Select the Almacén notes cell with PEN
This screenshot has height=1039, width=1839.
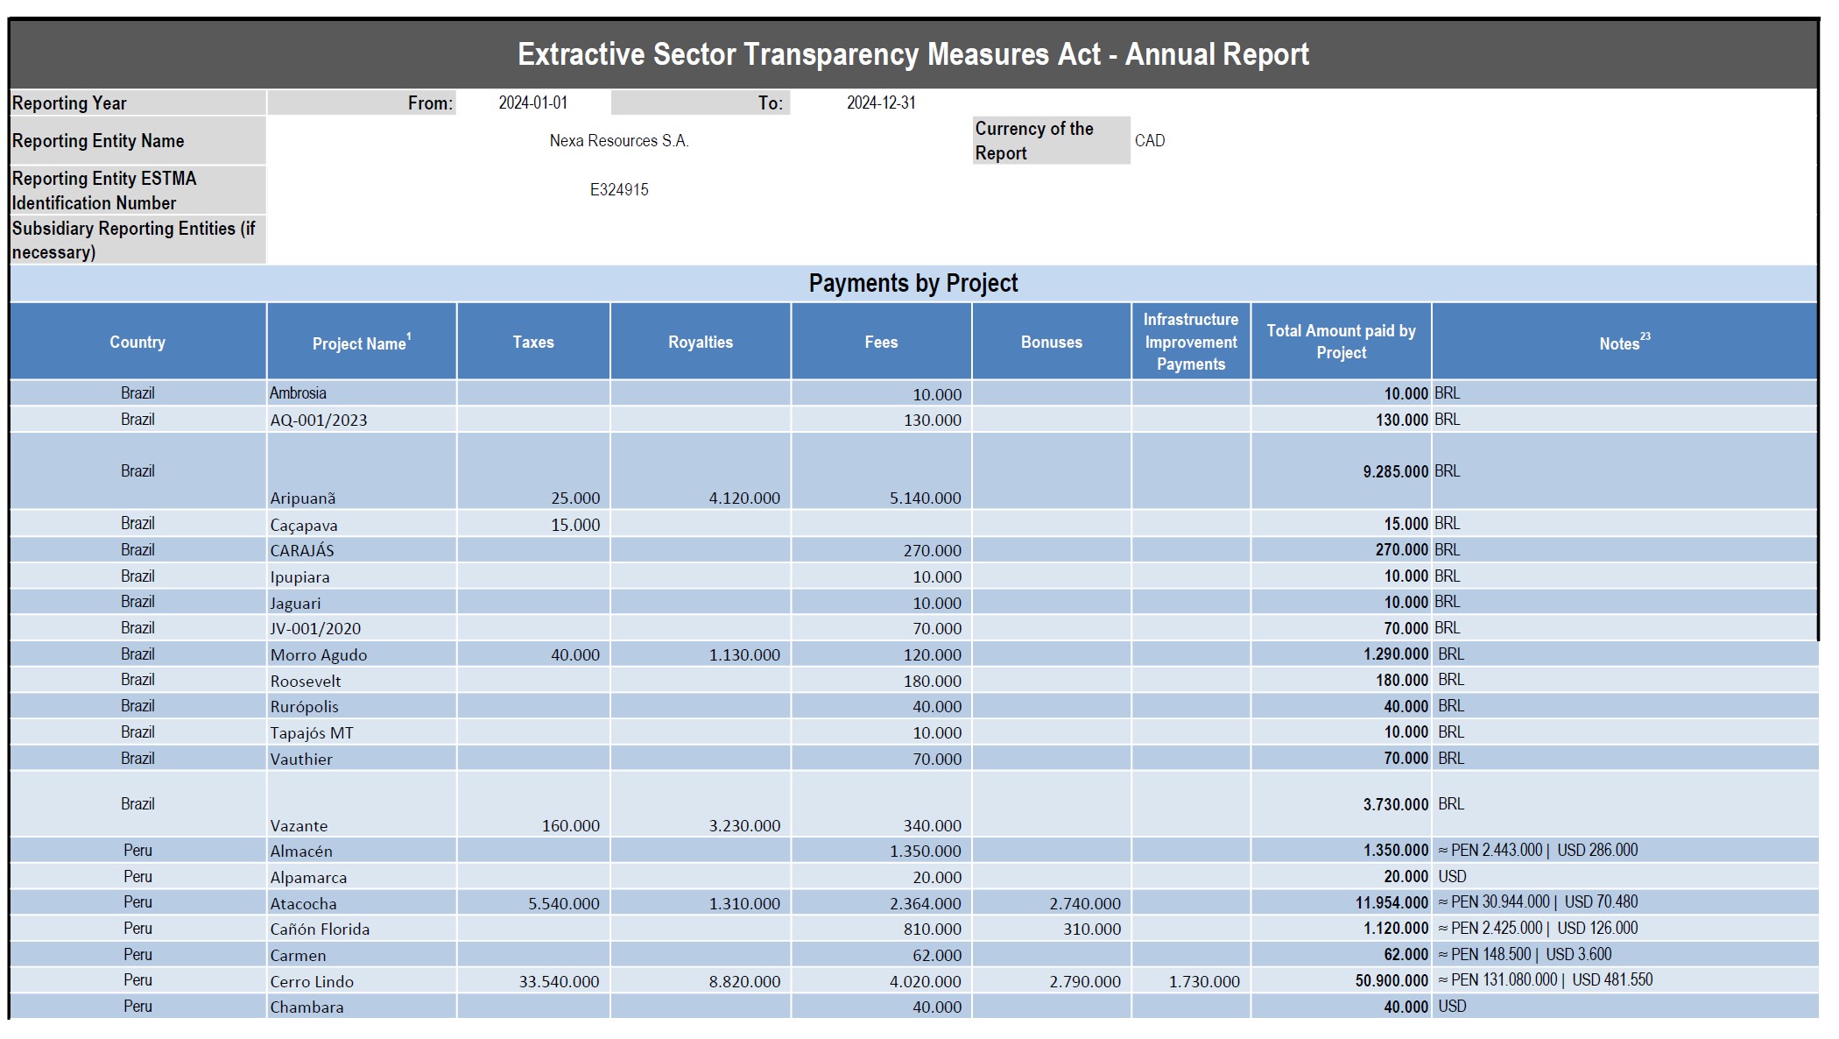coord(1537,850)
